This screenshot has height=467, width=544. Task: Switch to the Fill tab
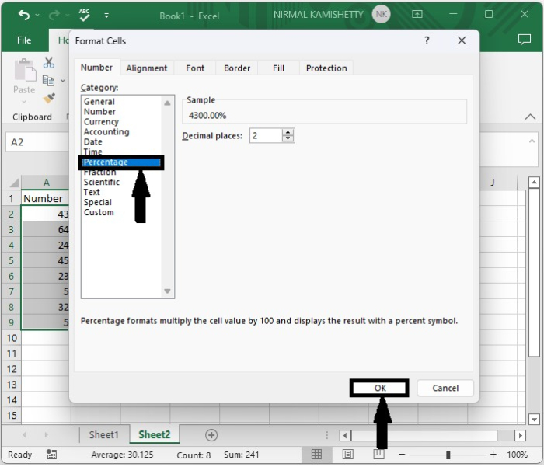tap(278, 68)
